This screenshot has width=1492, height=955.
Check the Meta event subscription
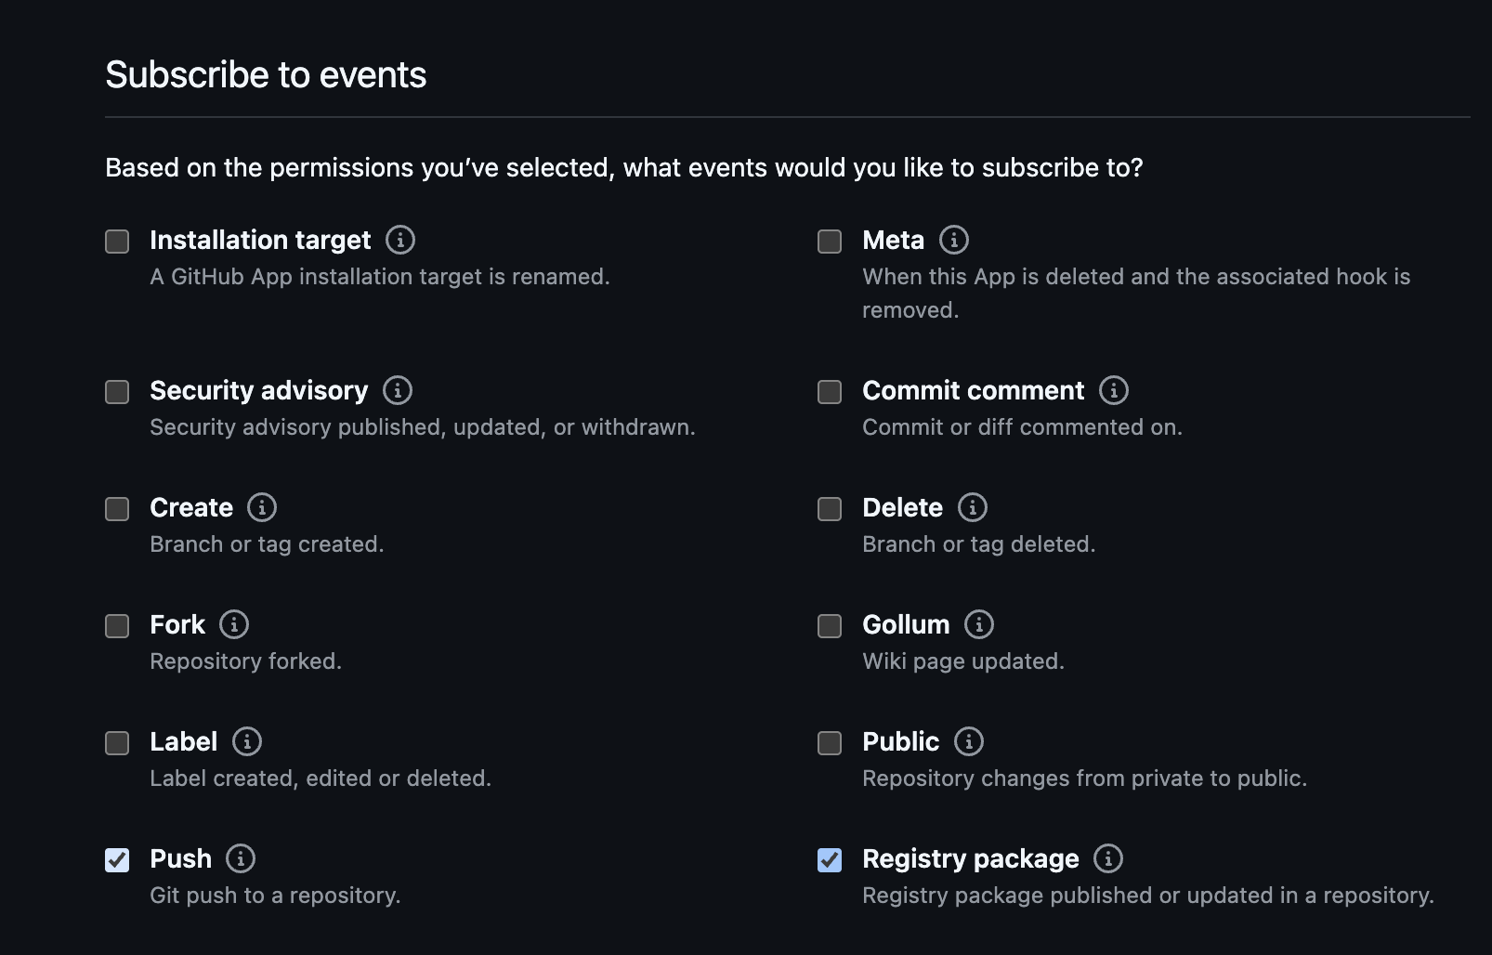(x=829, y=242)
